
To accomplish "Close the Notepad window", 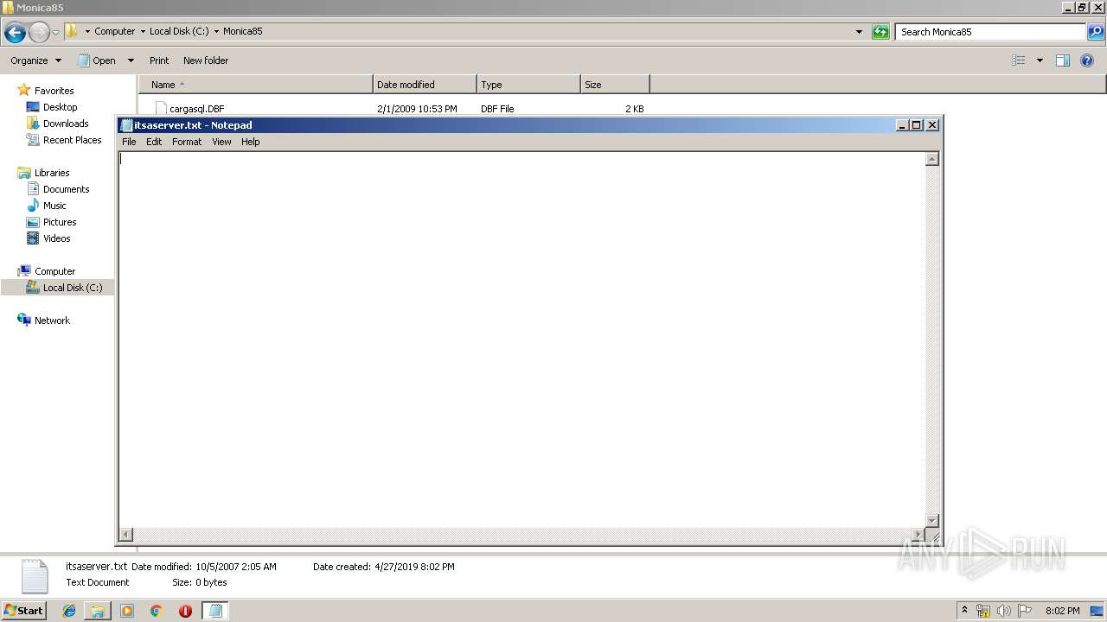I will [x=932, y=125].
